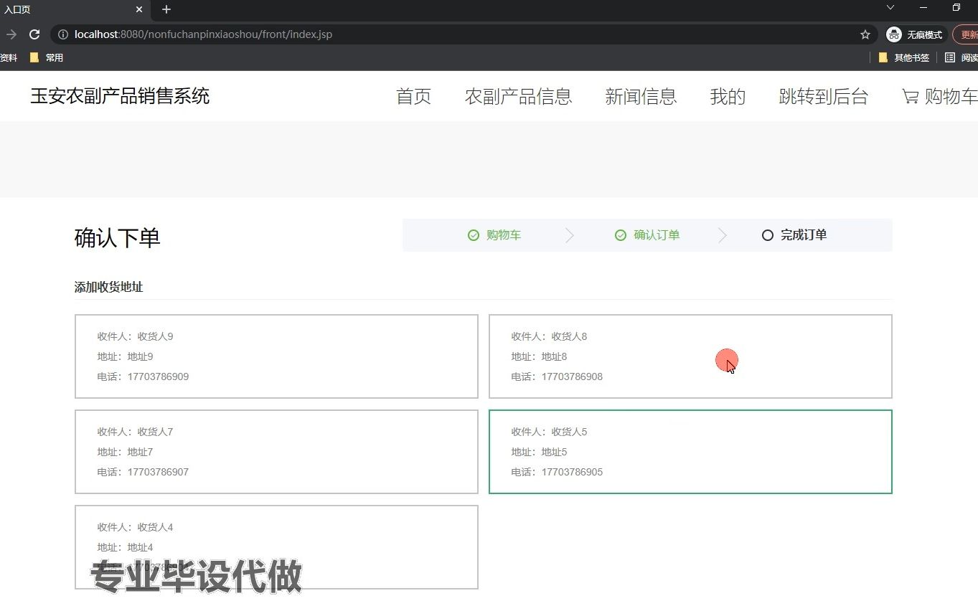Close the 入口页 tab

(x=139, y=9)
